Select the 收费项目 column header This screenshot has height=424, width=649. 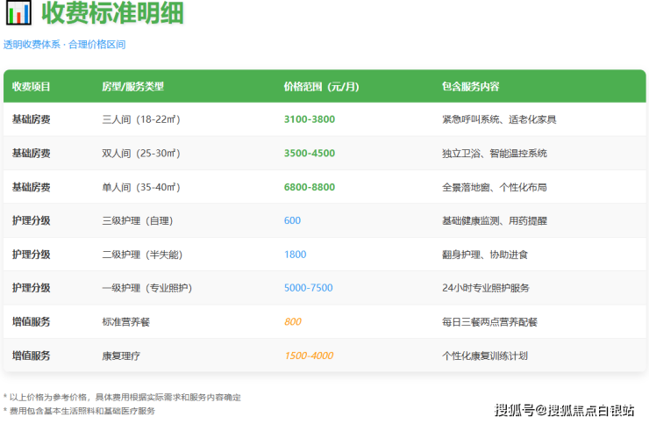[32, 87]
